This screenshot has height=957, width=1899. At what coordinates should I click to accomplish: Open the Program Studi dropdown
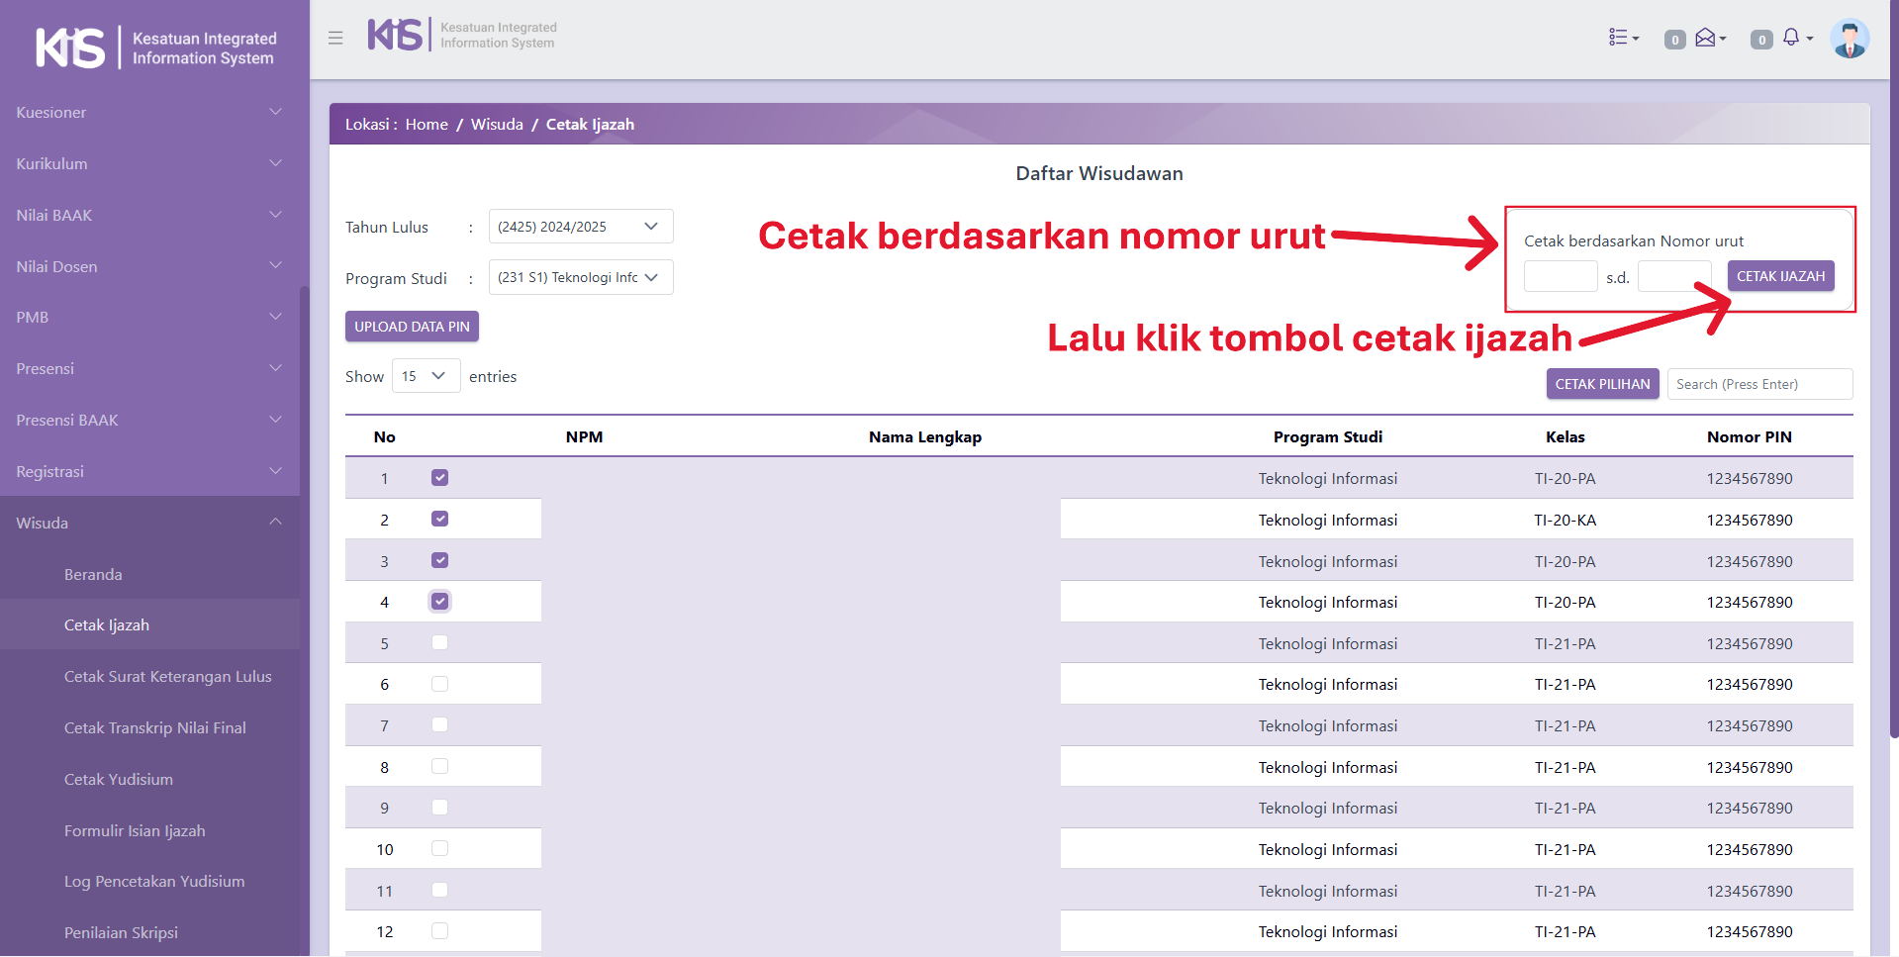(580, 278)
